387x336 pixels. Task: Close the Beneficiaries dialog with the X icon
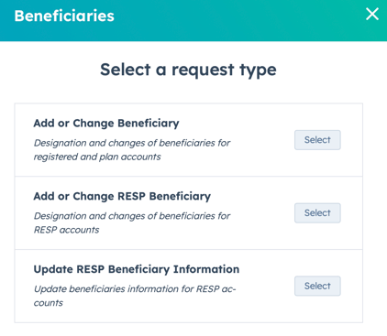[x=372, y=14]
